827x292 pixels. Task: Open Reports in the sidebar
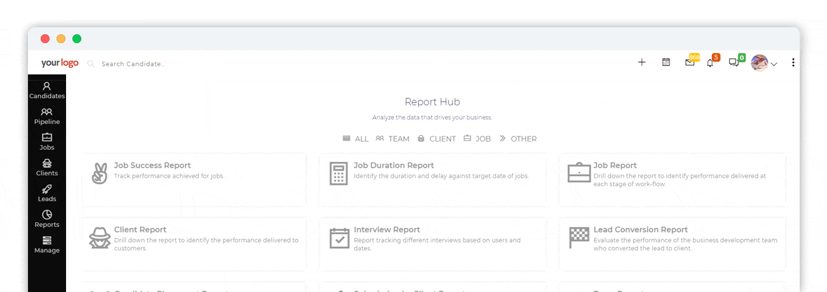pyautogui.click(x=47, y=220)
